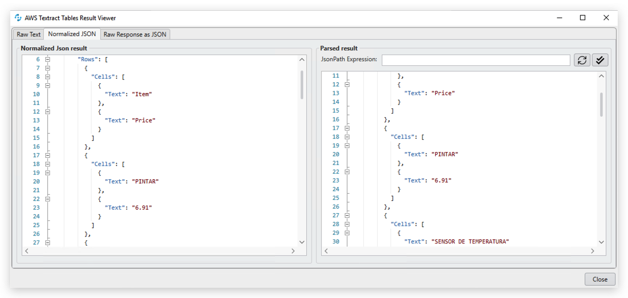The image size is (628, 298).
Task: Click the refresh icon next to JsonPath Expression
Action: [582, 60]
